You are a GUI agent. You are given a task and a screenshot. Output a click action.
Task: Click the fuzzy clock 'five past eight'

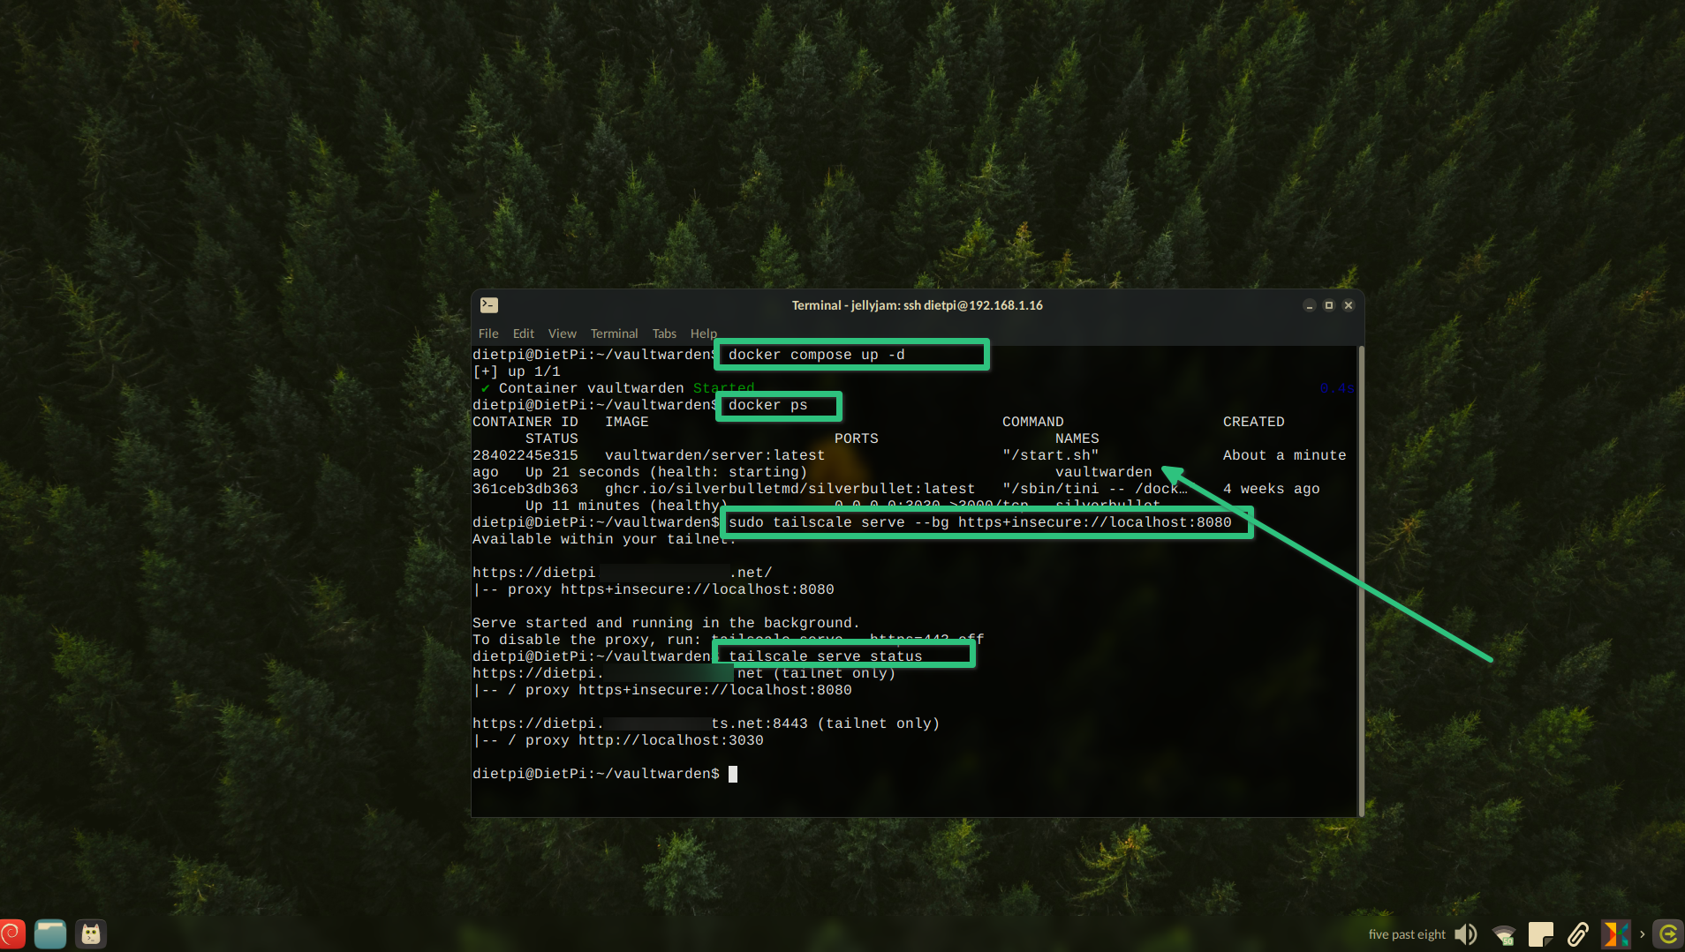tap(1407, 934)
